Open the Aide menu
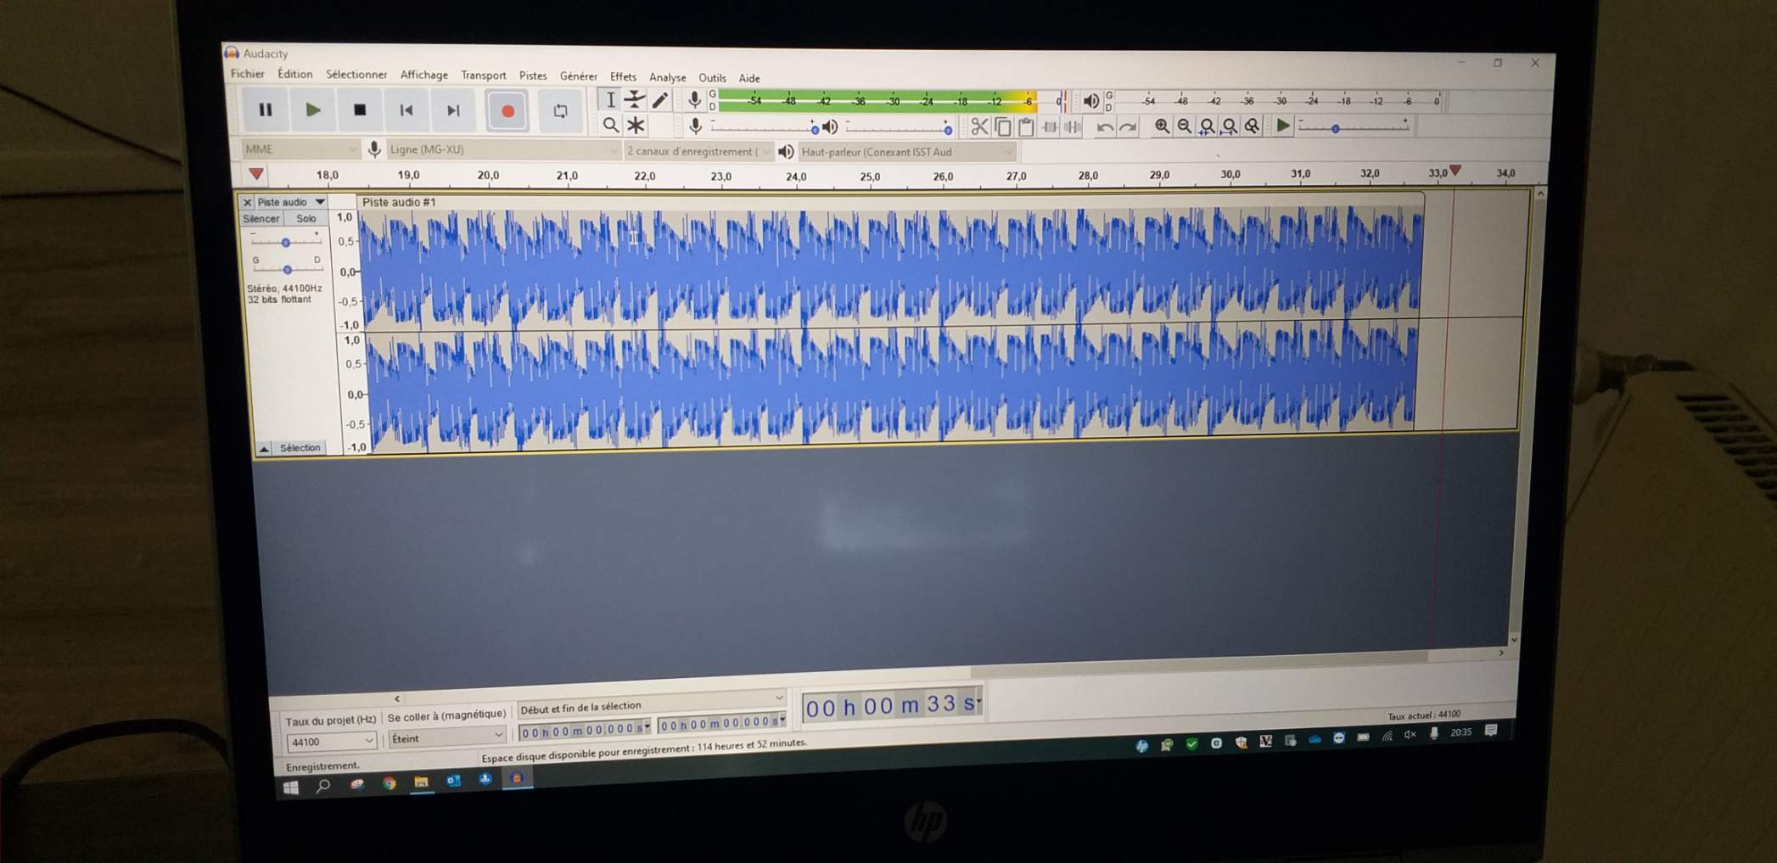This screenshot has width=1777, height=863. (748, 78)
